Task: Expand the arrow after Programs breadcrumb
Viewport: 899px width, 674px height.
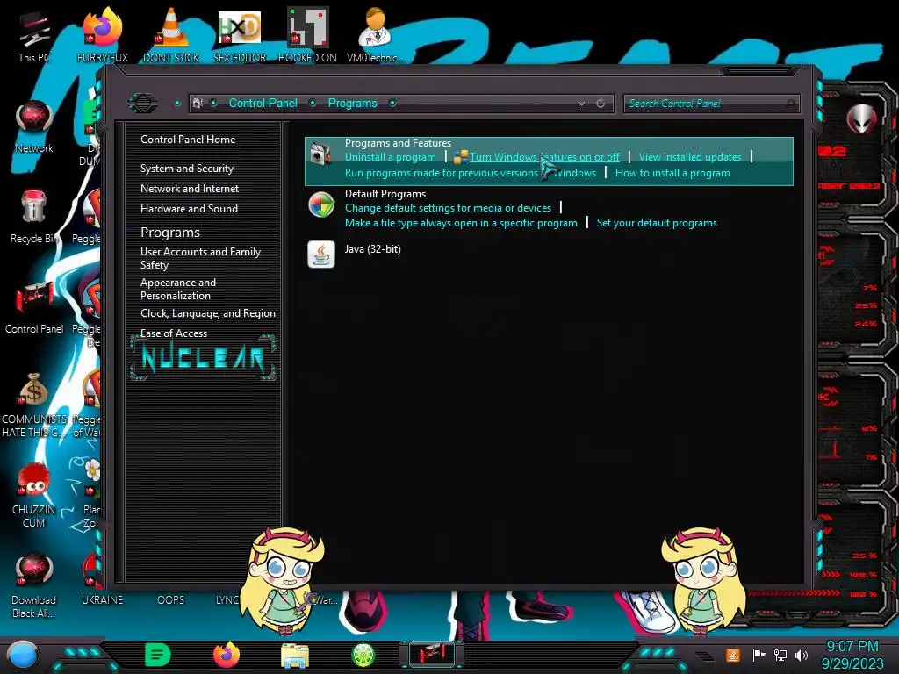Action: [x=392, y=104]
